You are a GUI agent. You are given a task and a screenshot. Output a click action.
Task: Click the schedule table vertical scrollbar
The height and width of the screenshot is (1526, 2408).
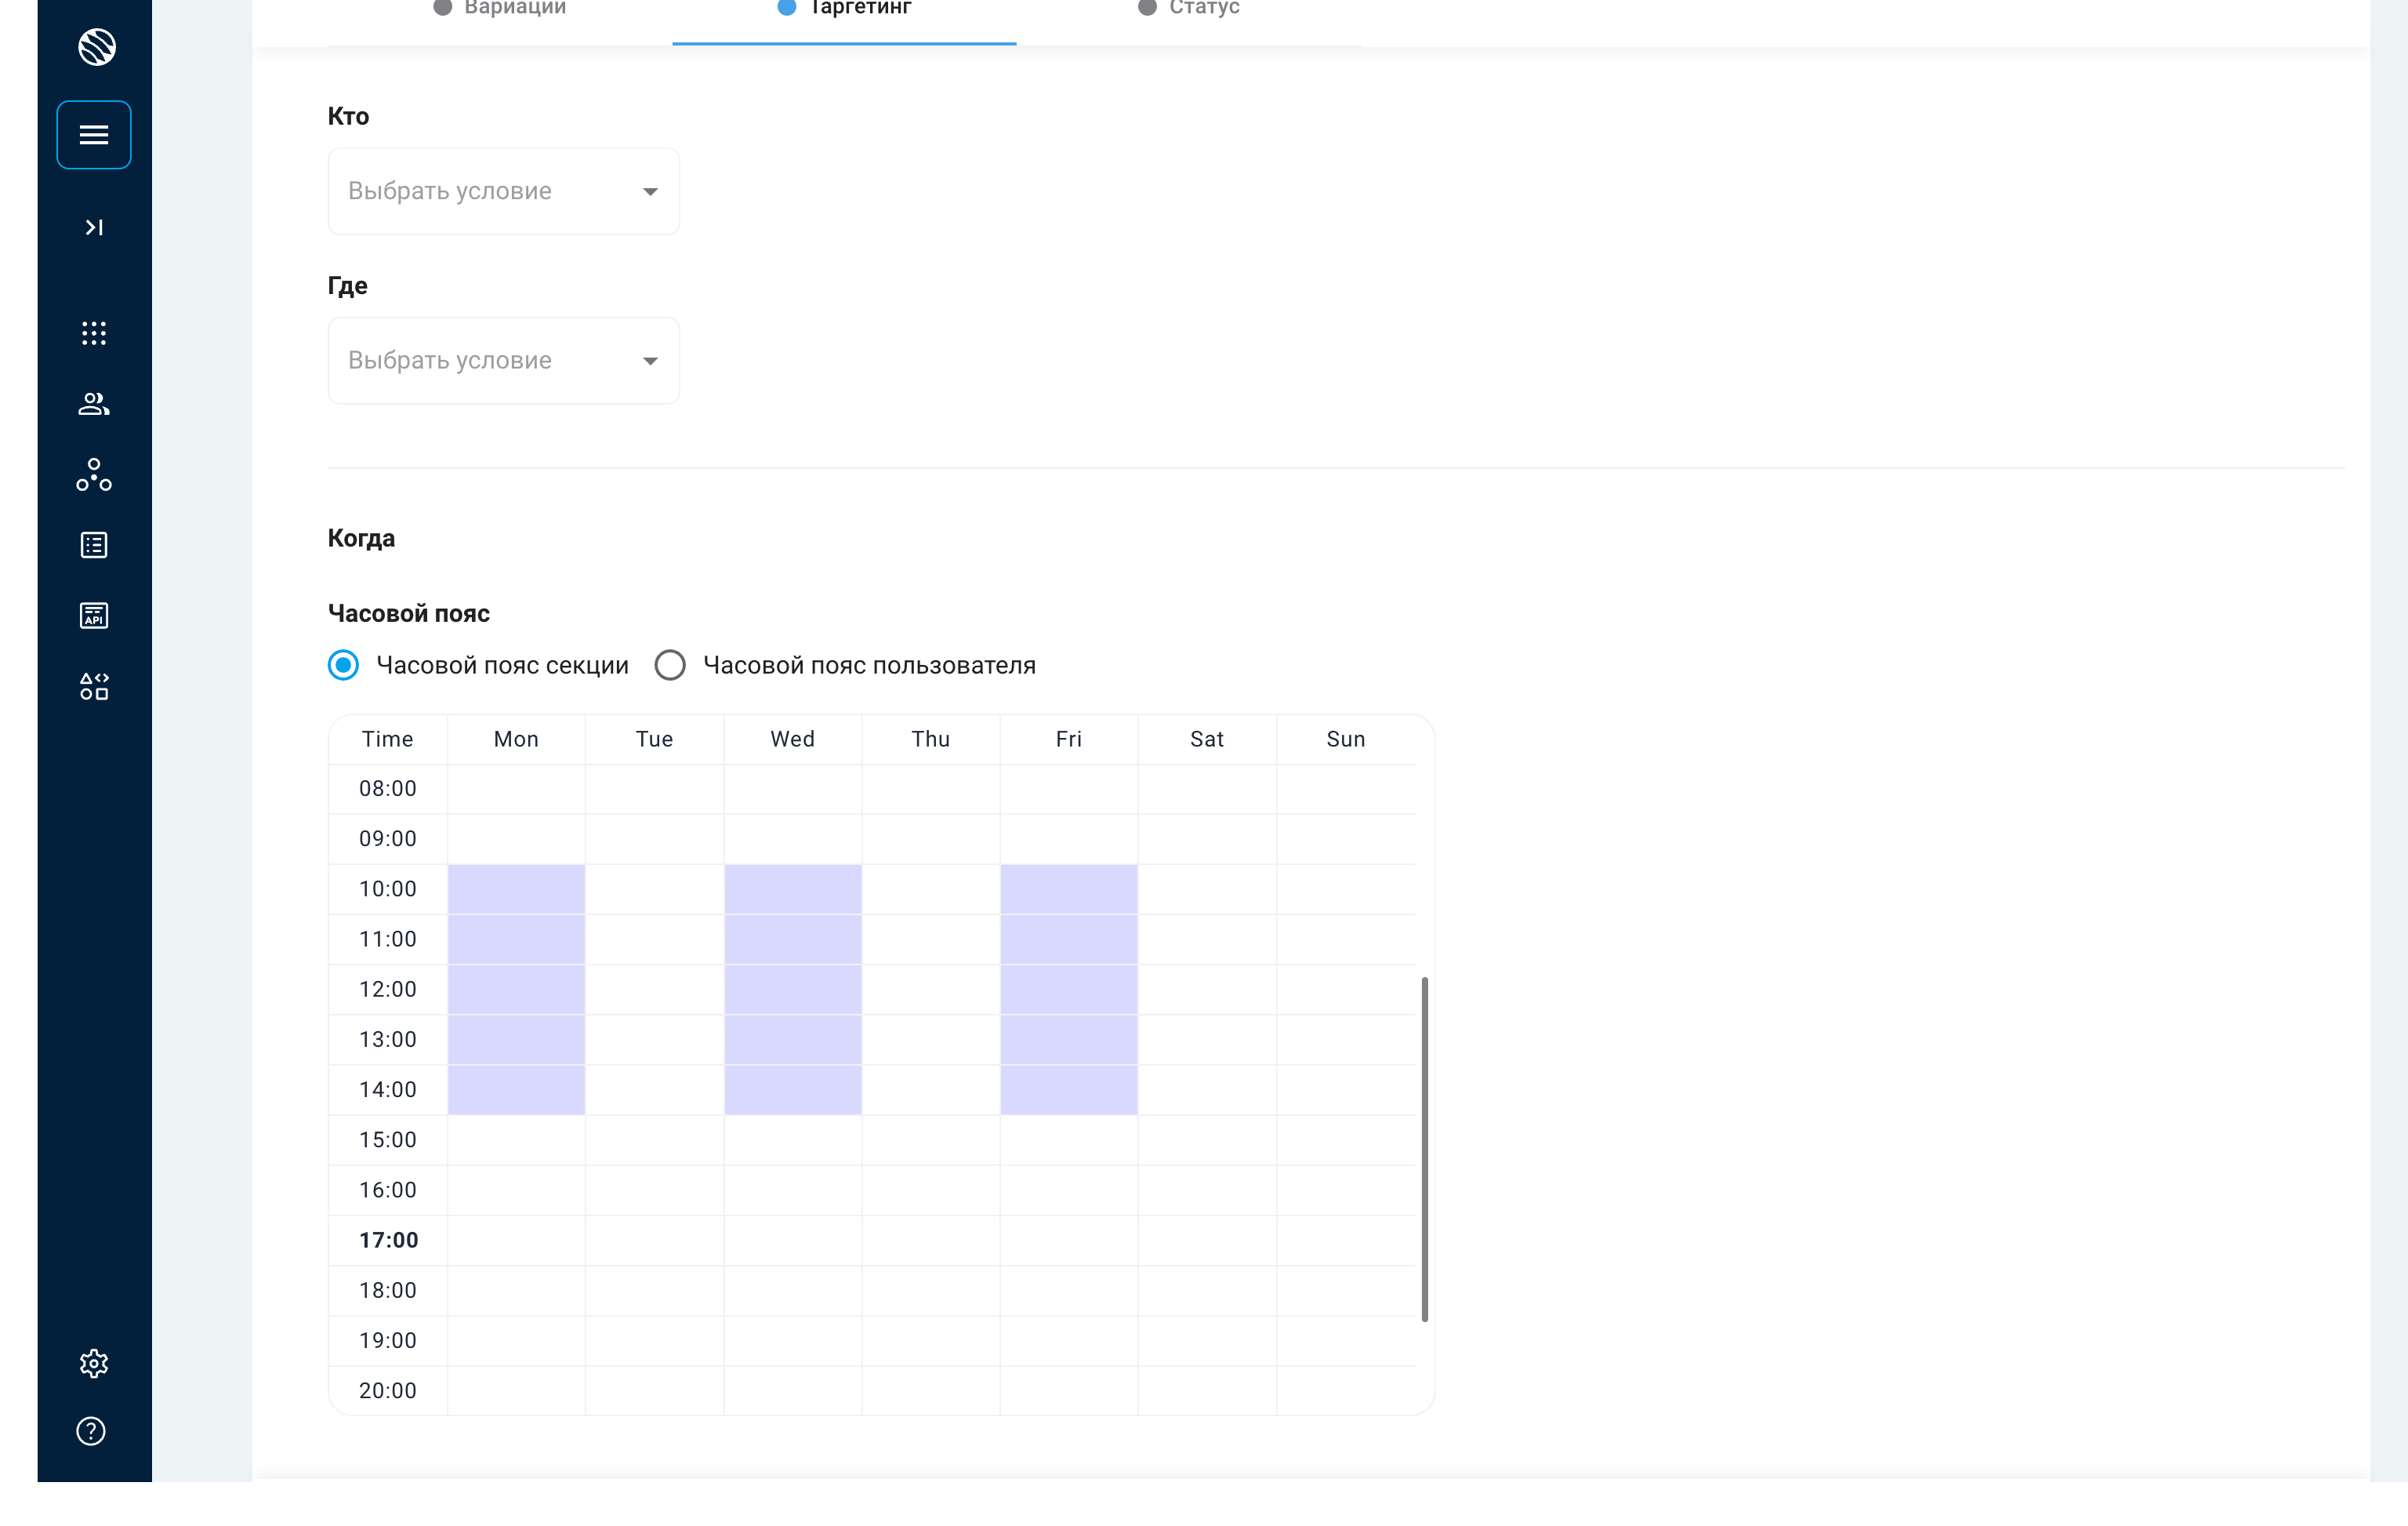[x=1424, y=1149]
